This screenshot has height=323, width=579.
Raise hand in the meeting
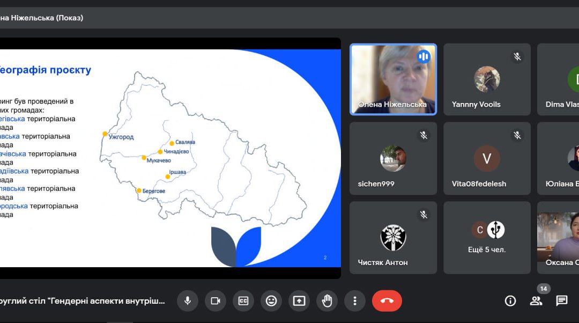[x=327, y=301]
